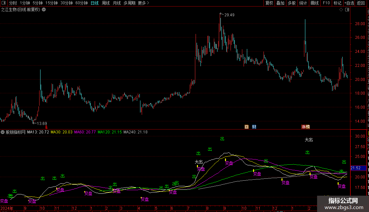Click the diamond icon above the chart
The height and width of the screenshot is (212, 369).
(x=341, y=10)
